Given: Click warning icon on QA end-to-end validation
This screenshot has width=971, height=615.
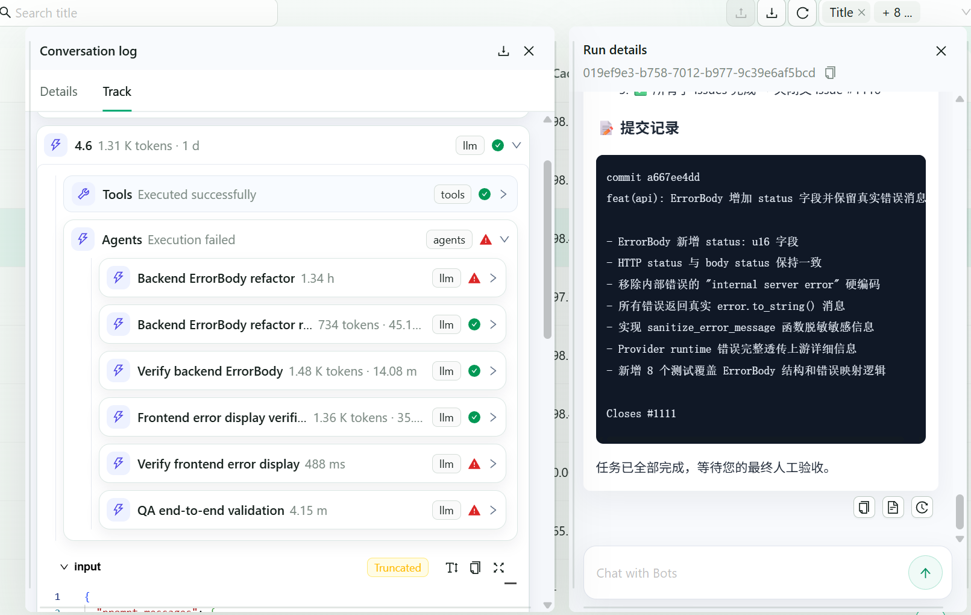Looking at the screenshot, I should coord(474,510).
